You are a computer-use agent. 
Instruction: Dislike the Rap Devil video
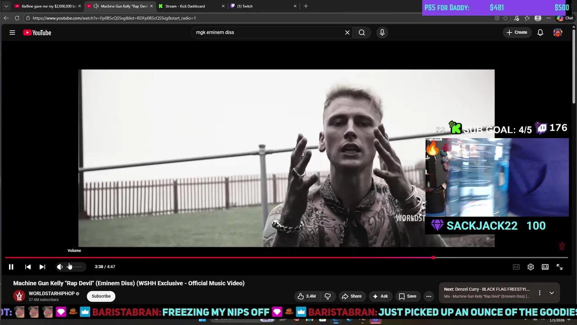328,296
